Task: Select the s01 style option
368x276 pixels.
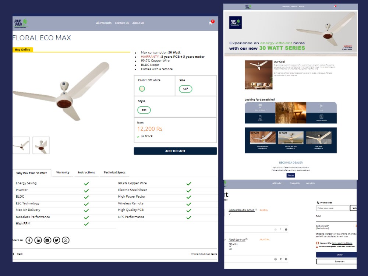Action: (144, 110)
